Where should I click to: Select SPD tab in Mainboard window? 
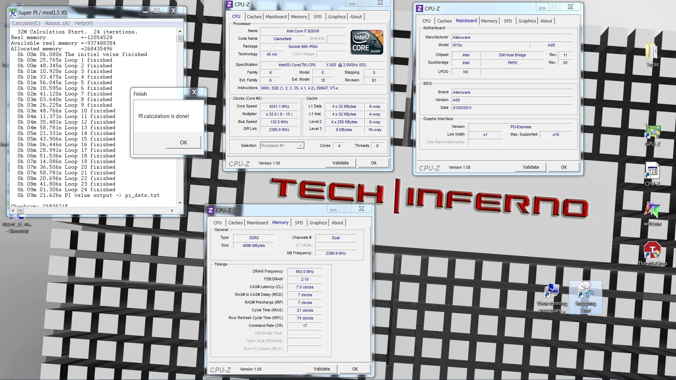click(508, 21)
